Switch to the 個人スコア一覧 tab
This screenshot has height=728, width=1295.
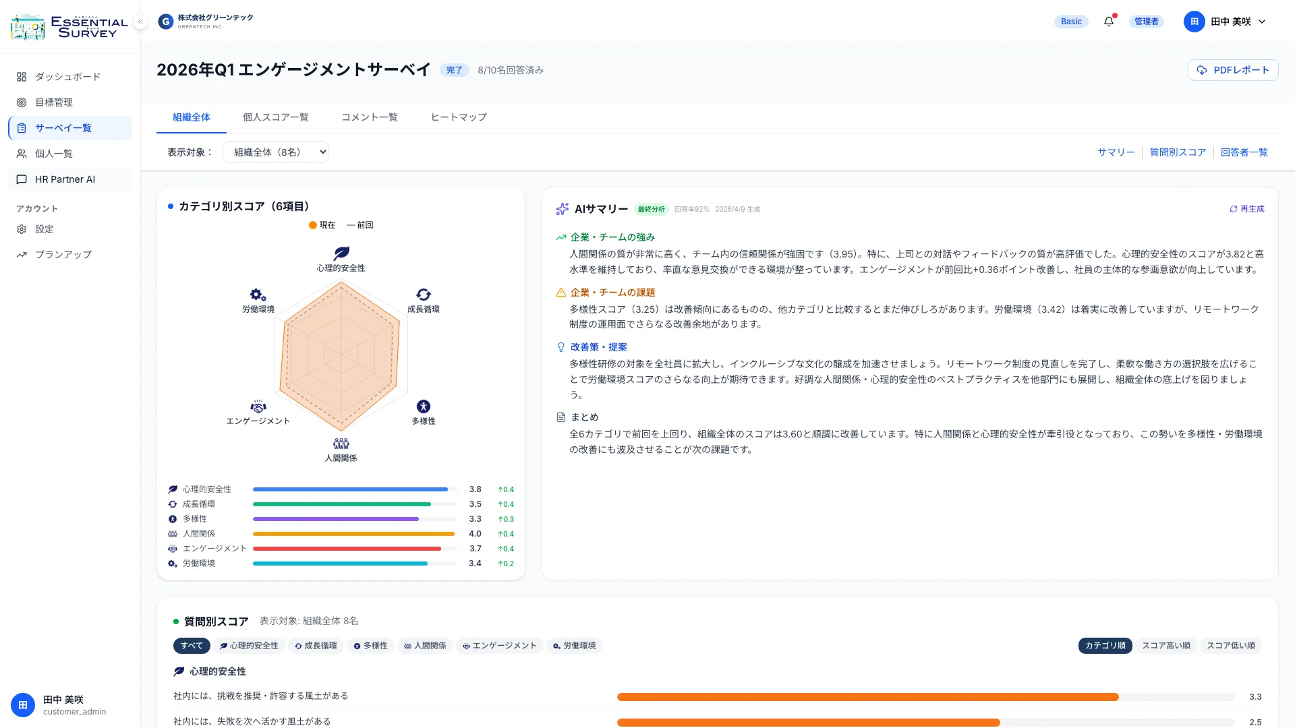[x=276, y=117]
